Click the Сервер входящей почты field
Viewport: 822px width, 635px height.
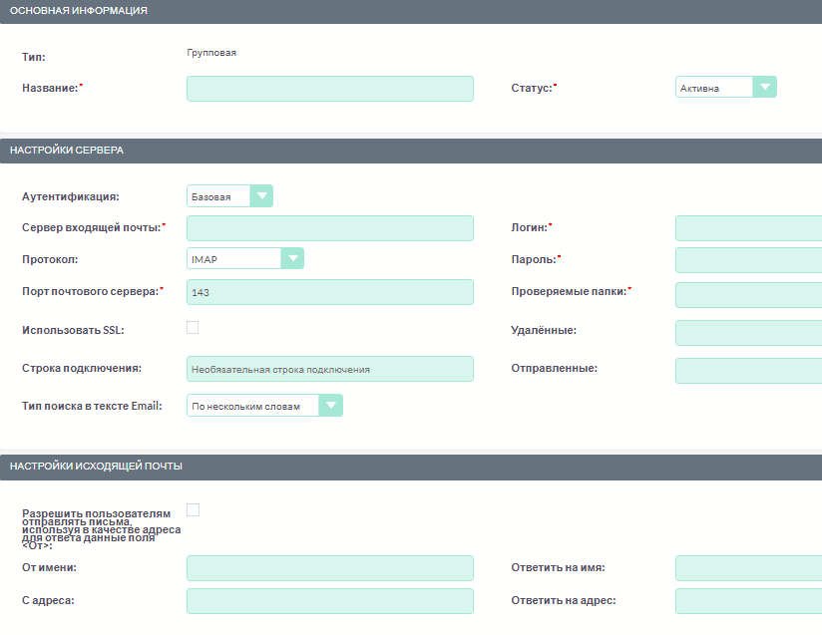pos(329,228)
